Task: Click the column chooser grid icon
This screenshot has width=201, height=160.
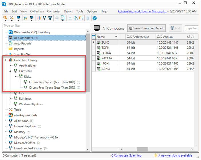Action: tap(94, 37)
